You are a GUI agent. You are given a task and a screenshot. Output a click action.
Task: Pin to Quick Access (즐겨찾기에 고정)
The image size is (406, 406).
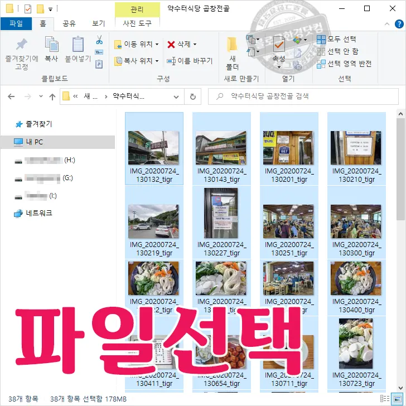(x=22, y=54)
